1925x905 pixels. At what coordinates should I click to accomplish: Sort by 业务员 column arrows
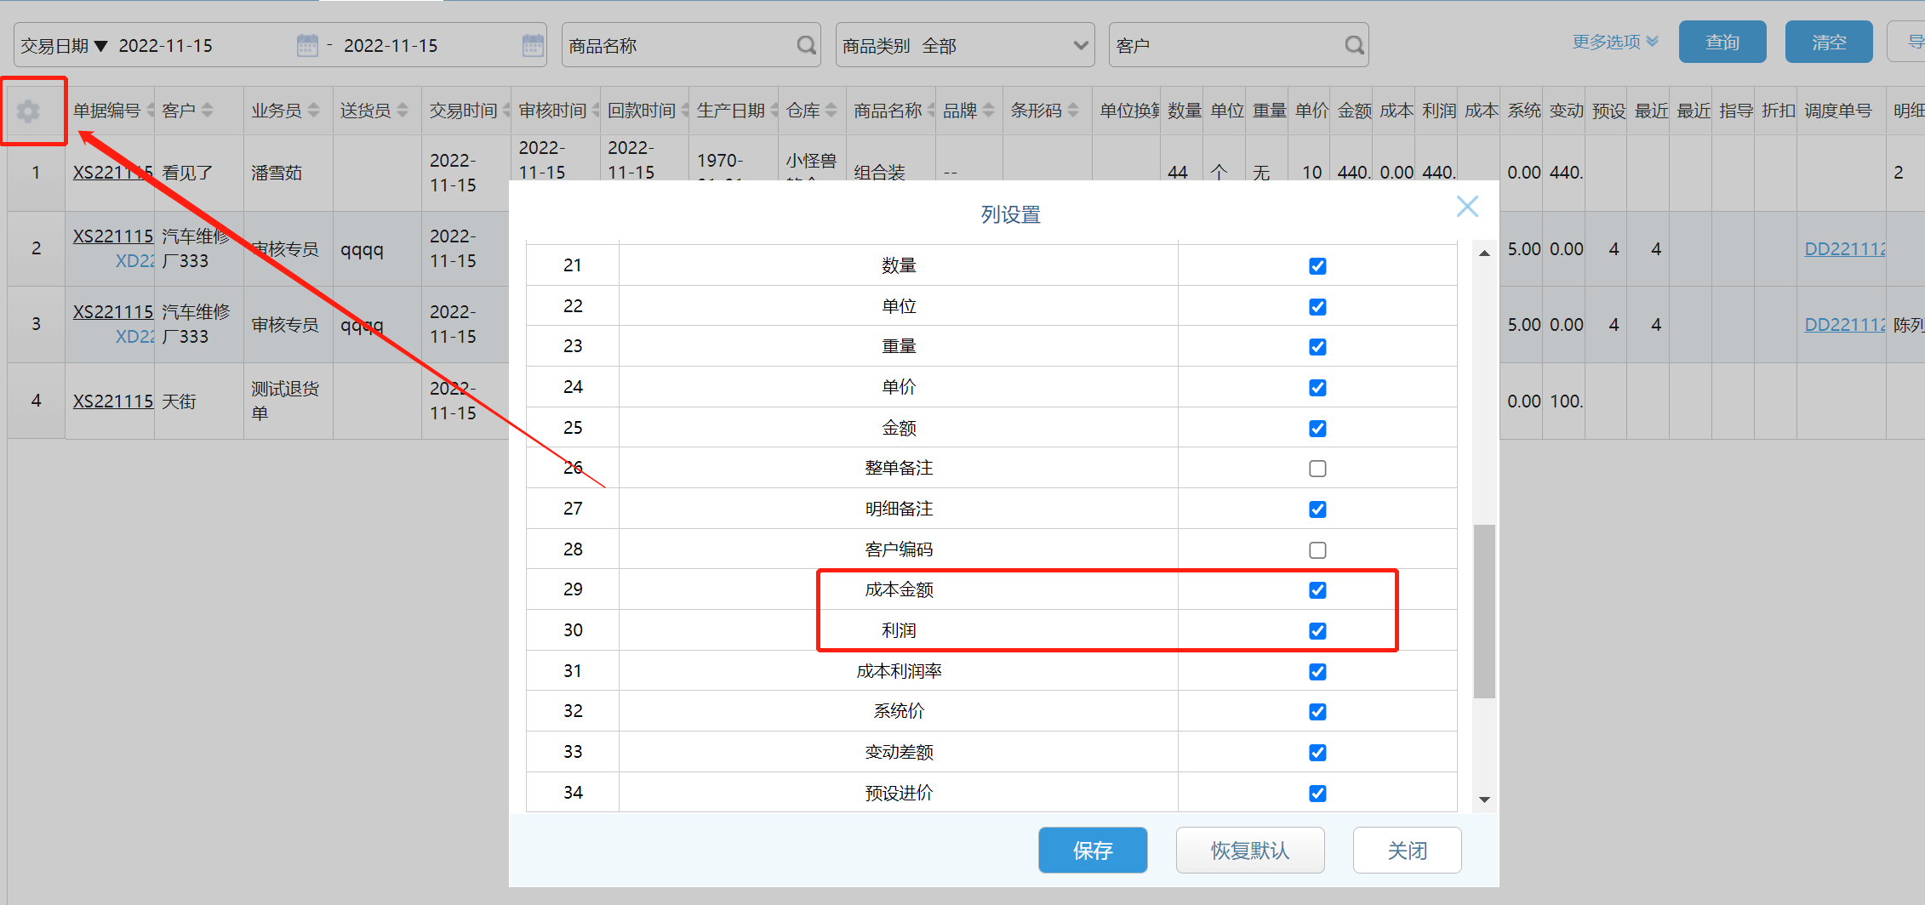coord(314,111)
